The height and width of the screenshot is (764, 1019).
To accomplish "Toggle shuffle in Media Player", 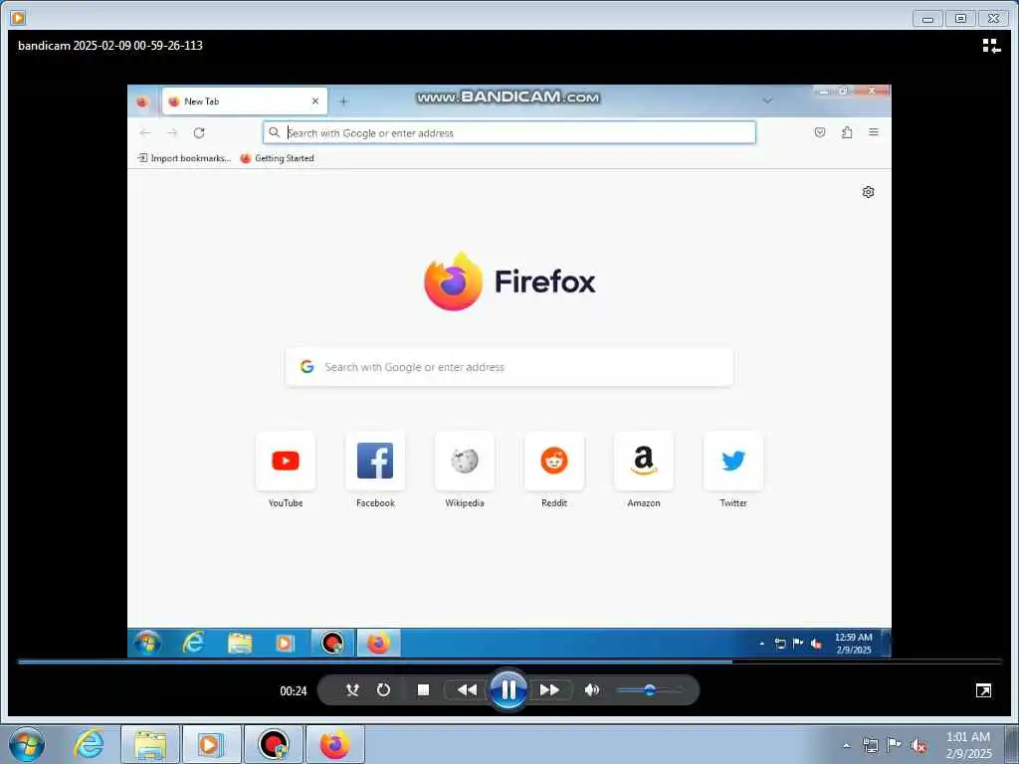I will (x=352, y=690).
